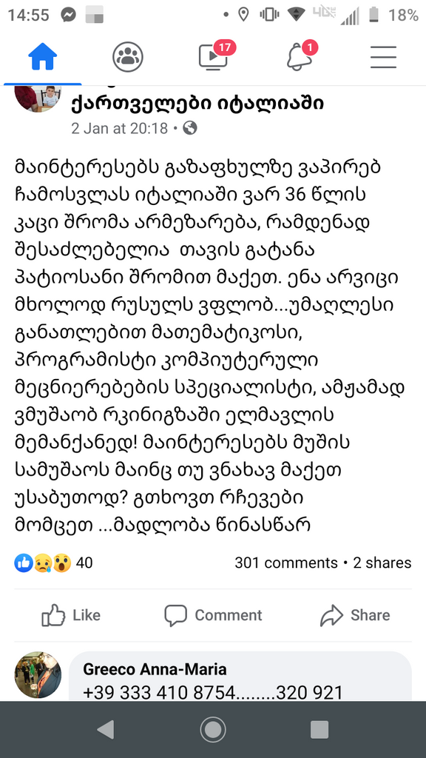View the post timestamp 2 Jan at 20:18
The image size is (426, 758).
tap(119, 128)
